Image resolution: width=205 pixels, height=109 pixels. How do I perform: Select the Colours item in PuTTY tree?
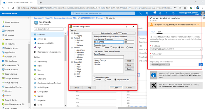(79, 59)
